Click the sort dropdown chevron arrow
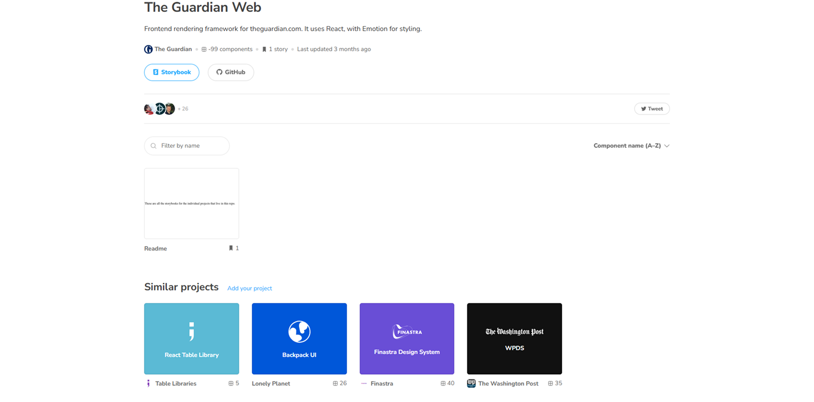814x402 pixels. coord(667,146)
